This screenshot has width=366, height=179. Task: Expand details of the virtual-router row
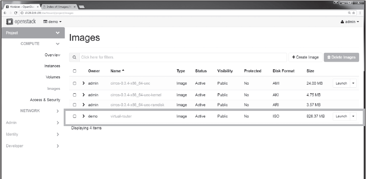click(x=84, y=116)
